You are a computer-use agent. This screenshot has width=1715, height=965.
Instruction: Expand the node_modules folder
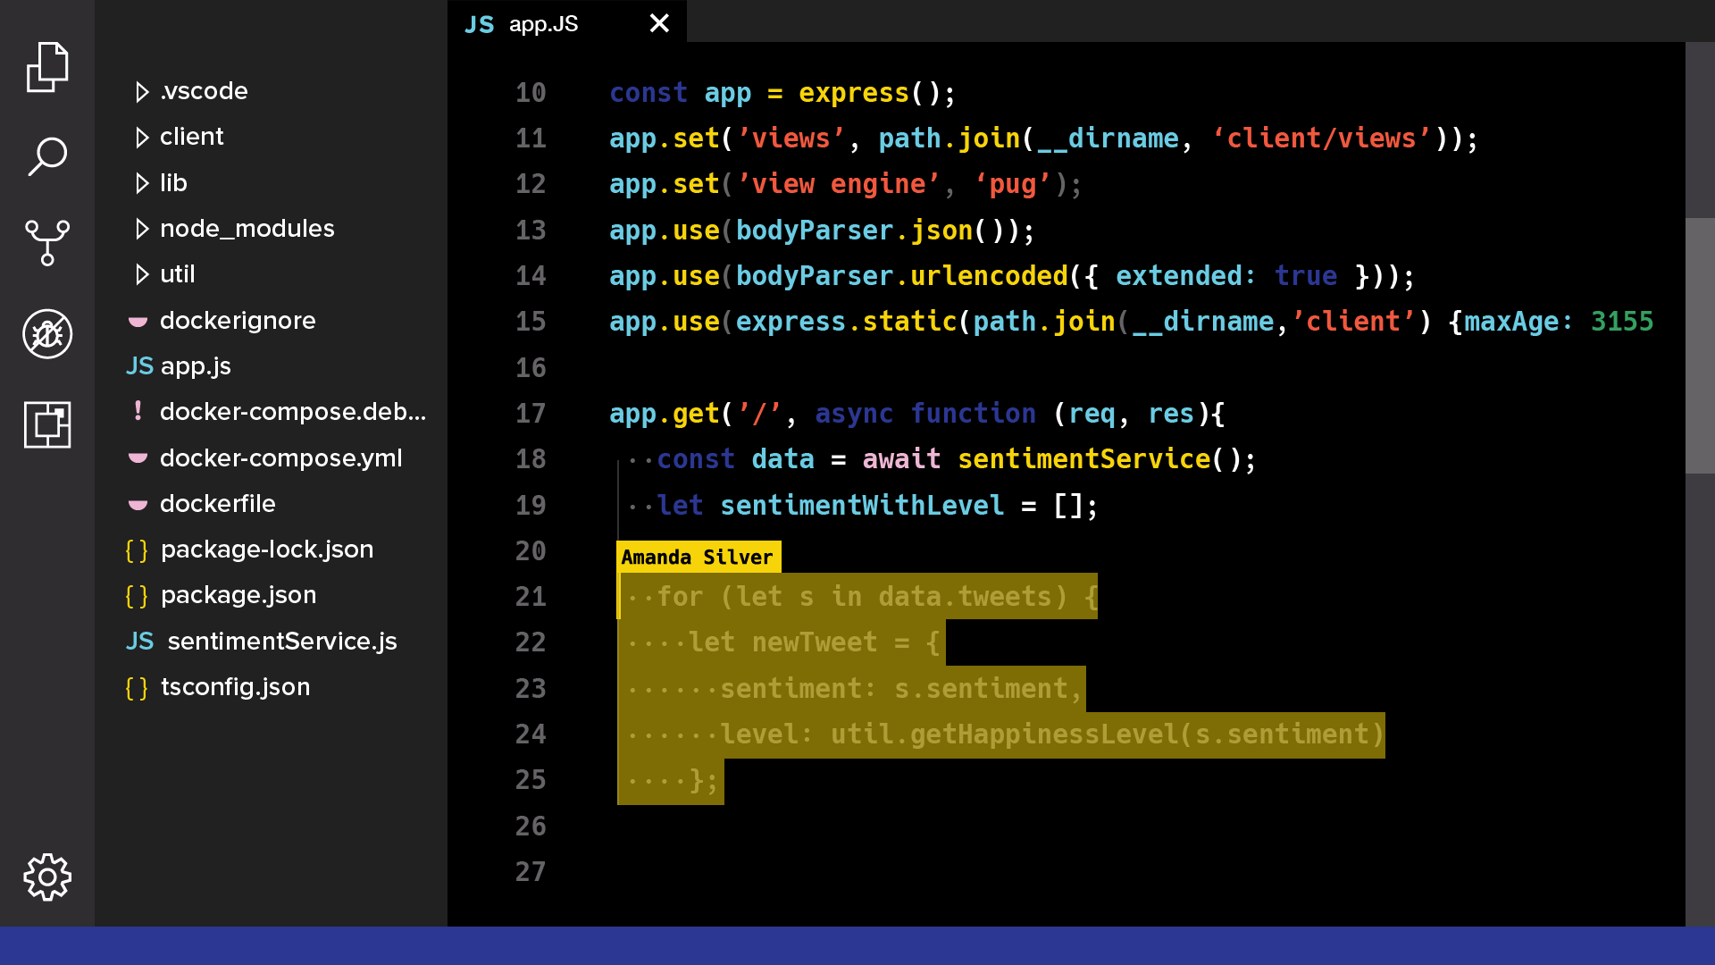pyautogui.click(x=141, y=230)
